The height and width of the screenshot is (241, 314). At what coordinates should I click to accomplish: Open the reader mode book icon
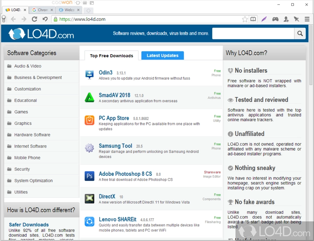click(x=253, y=19)
